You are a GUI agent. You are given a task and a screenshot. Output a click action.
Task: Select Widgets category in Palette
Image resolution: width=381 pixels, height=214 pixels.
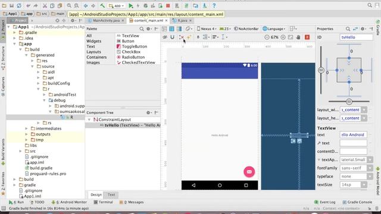click(94, 41)
